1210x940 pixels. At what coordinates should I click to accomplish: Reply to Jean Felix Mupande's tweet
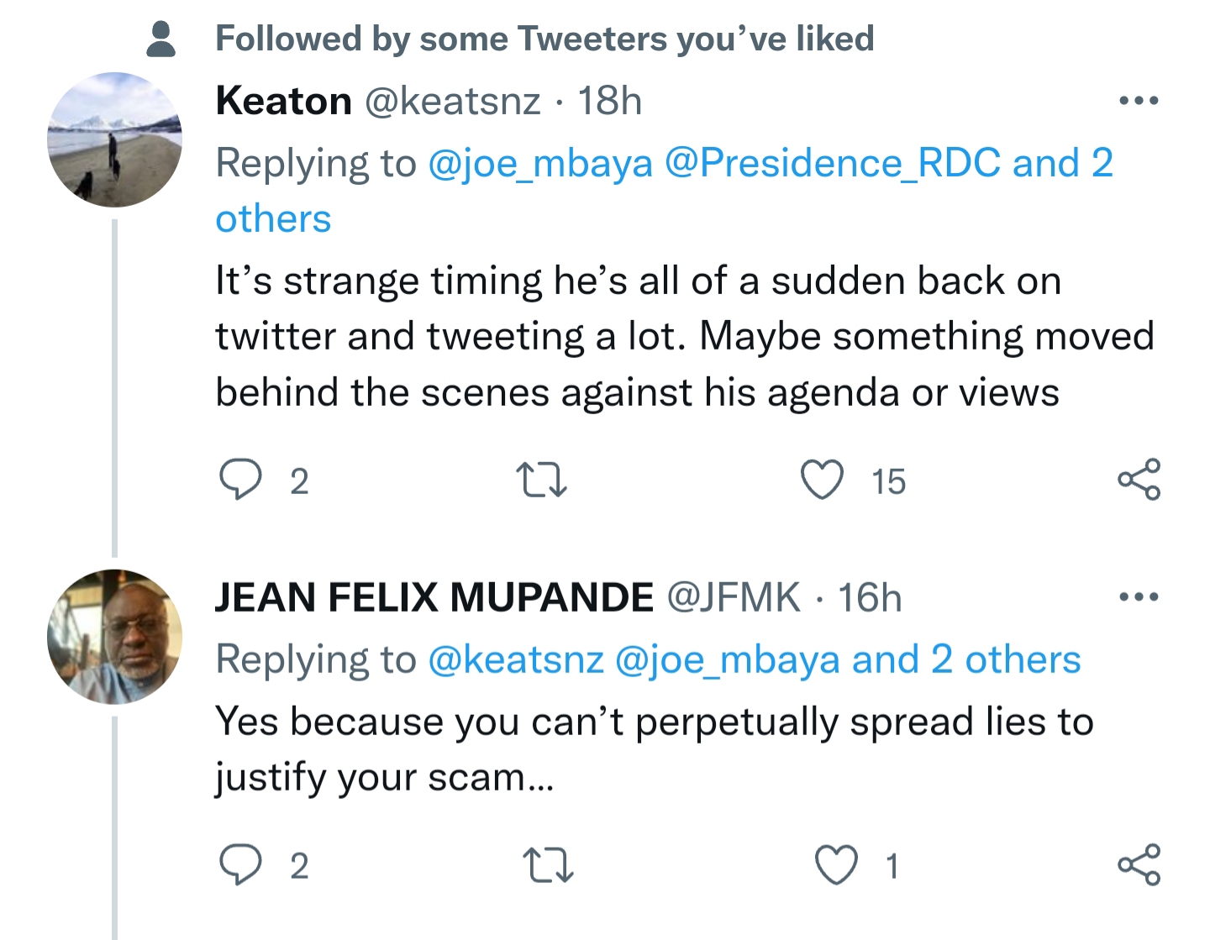[x=240, y=864]
